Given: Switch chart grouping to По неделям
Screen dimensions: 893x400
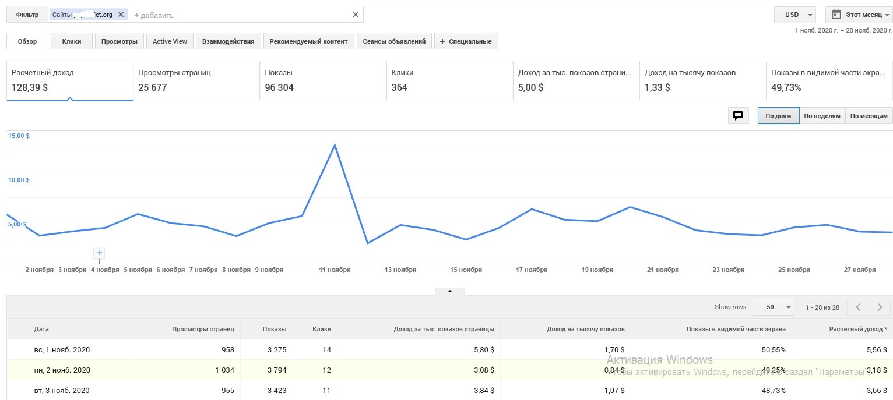Looking at the screenshot, I should (822, 116).
